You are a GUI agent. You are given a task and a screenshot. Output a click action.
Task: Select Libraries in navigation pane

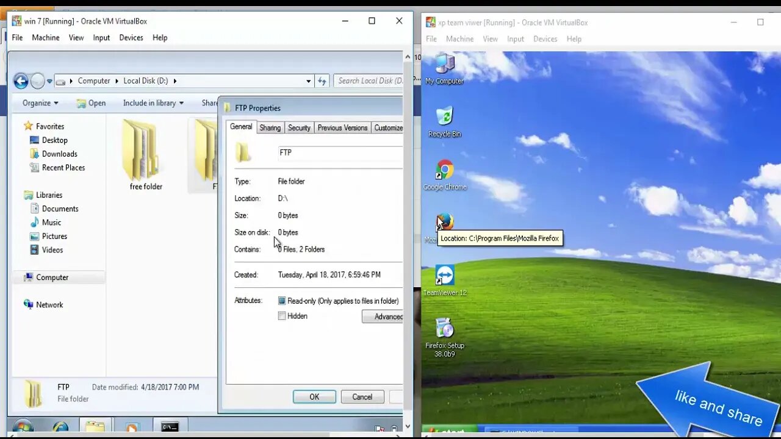49,195
